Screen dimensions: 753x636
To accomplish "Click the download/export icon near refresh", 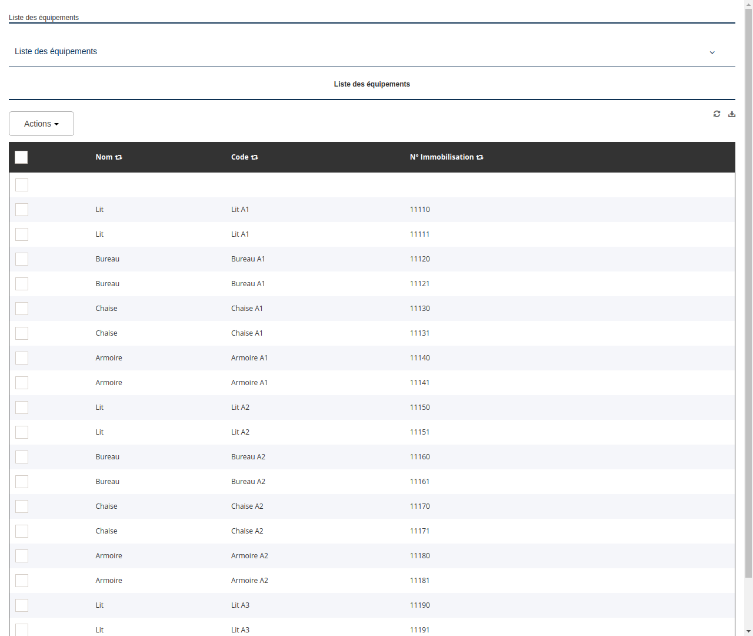I will [x=732, y=114].
